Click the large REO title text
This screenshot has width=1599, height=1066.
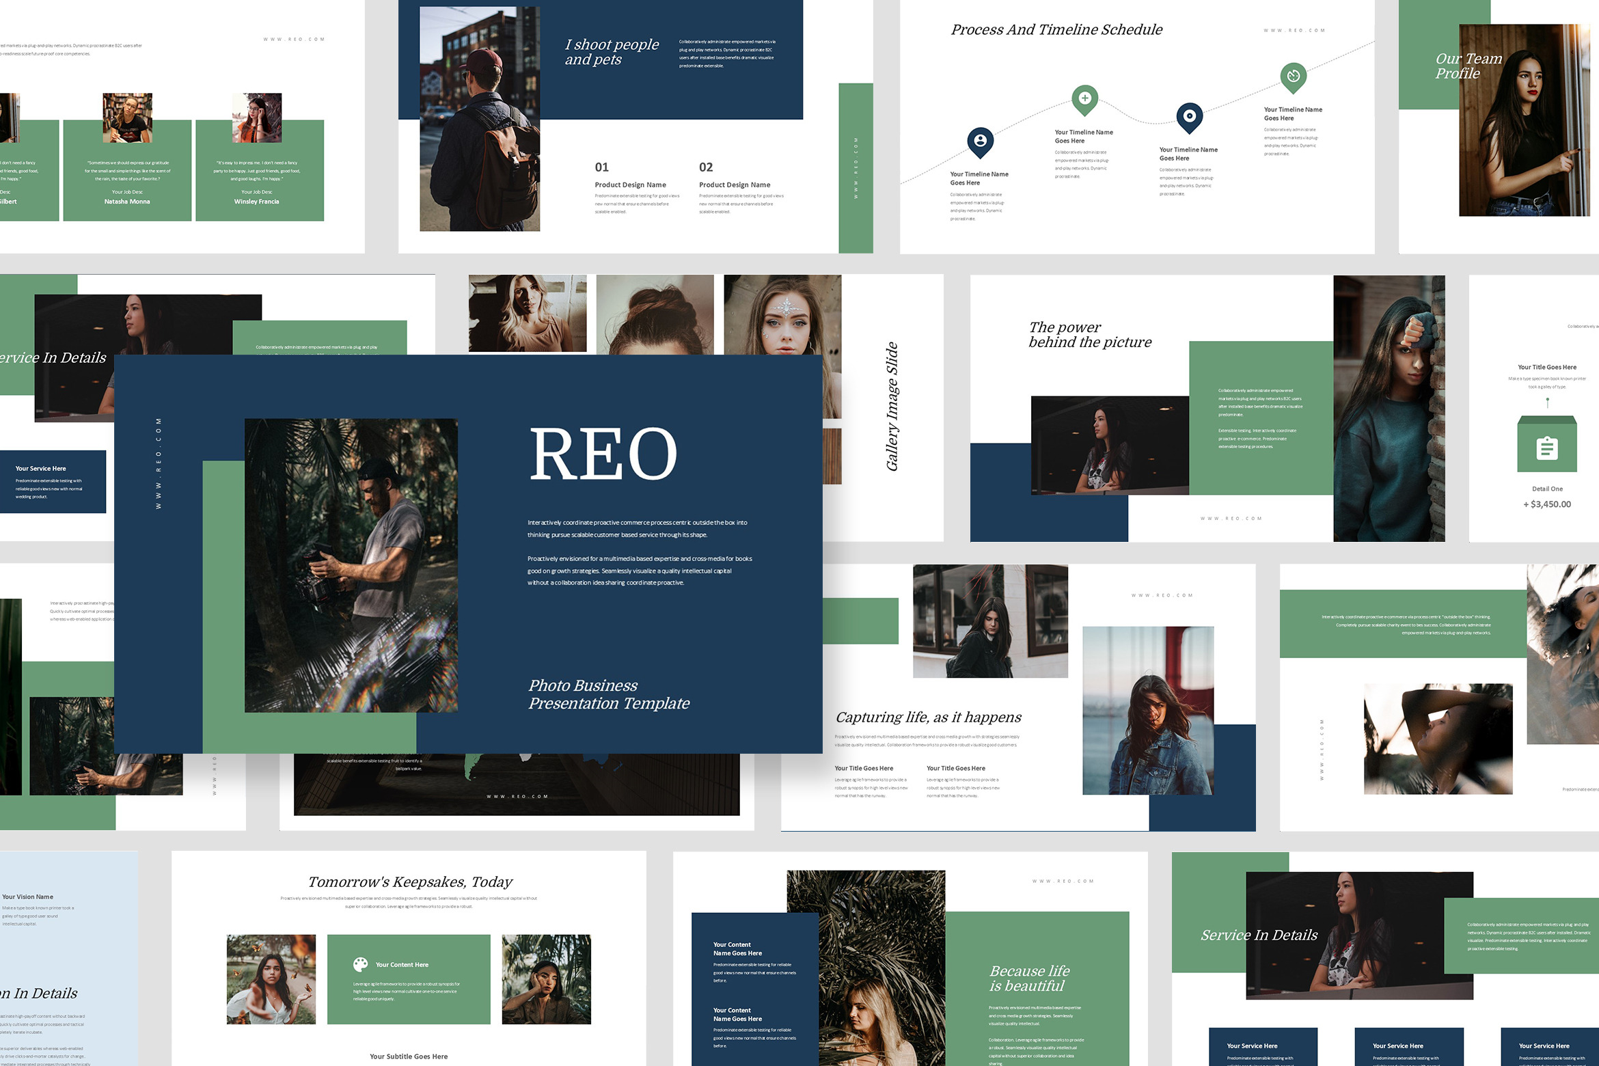pos(603,454)
